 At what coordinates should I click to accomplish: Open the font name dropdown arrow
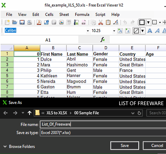(x=88, y=31)
